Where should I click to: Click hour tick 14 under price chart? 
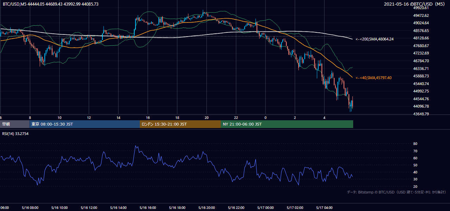click(118, 117)
